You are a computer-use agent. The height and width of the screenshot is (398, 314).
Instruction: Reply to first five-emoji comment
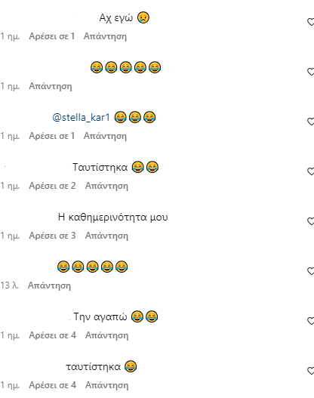tap(51, 86)
